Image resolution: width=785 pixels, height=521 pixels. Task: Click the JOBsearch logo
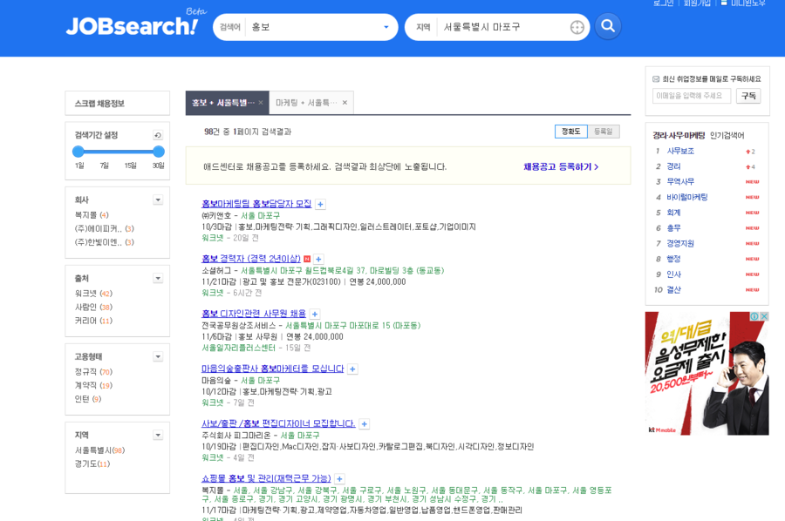point(132,25)
